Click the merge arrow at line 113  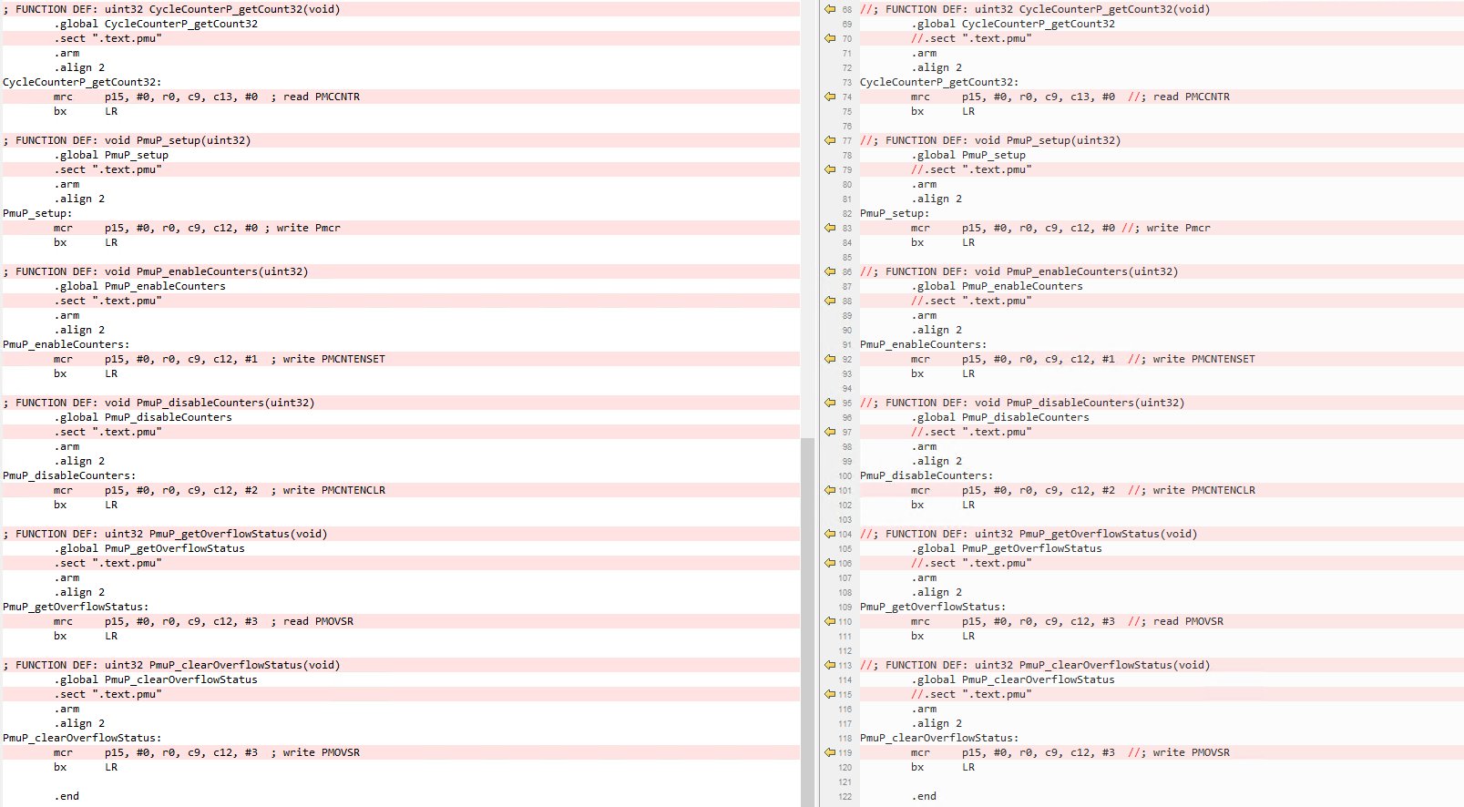click(x=830, y=665)
